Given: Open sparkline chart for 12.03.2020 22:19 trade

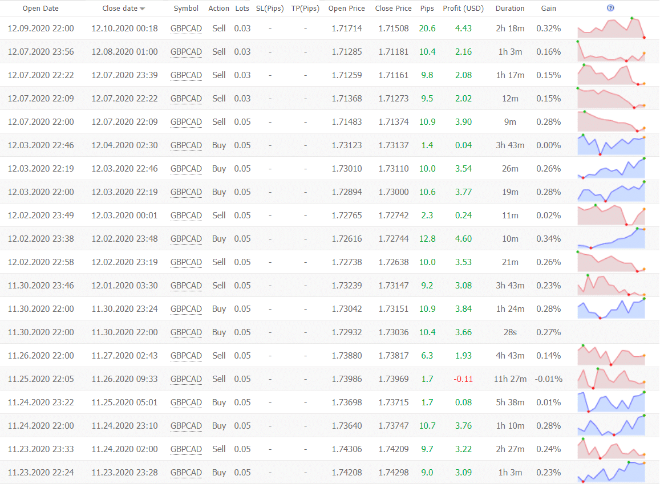Looking at the screenshot, I should pyautogui.click(x=611, y=168).
